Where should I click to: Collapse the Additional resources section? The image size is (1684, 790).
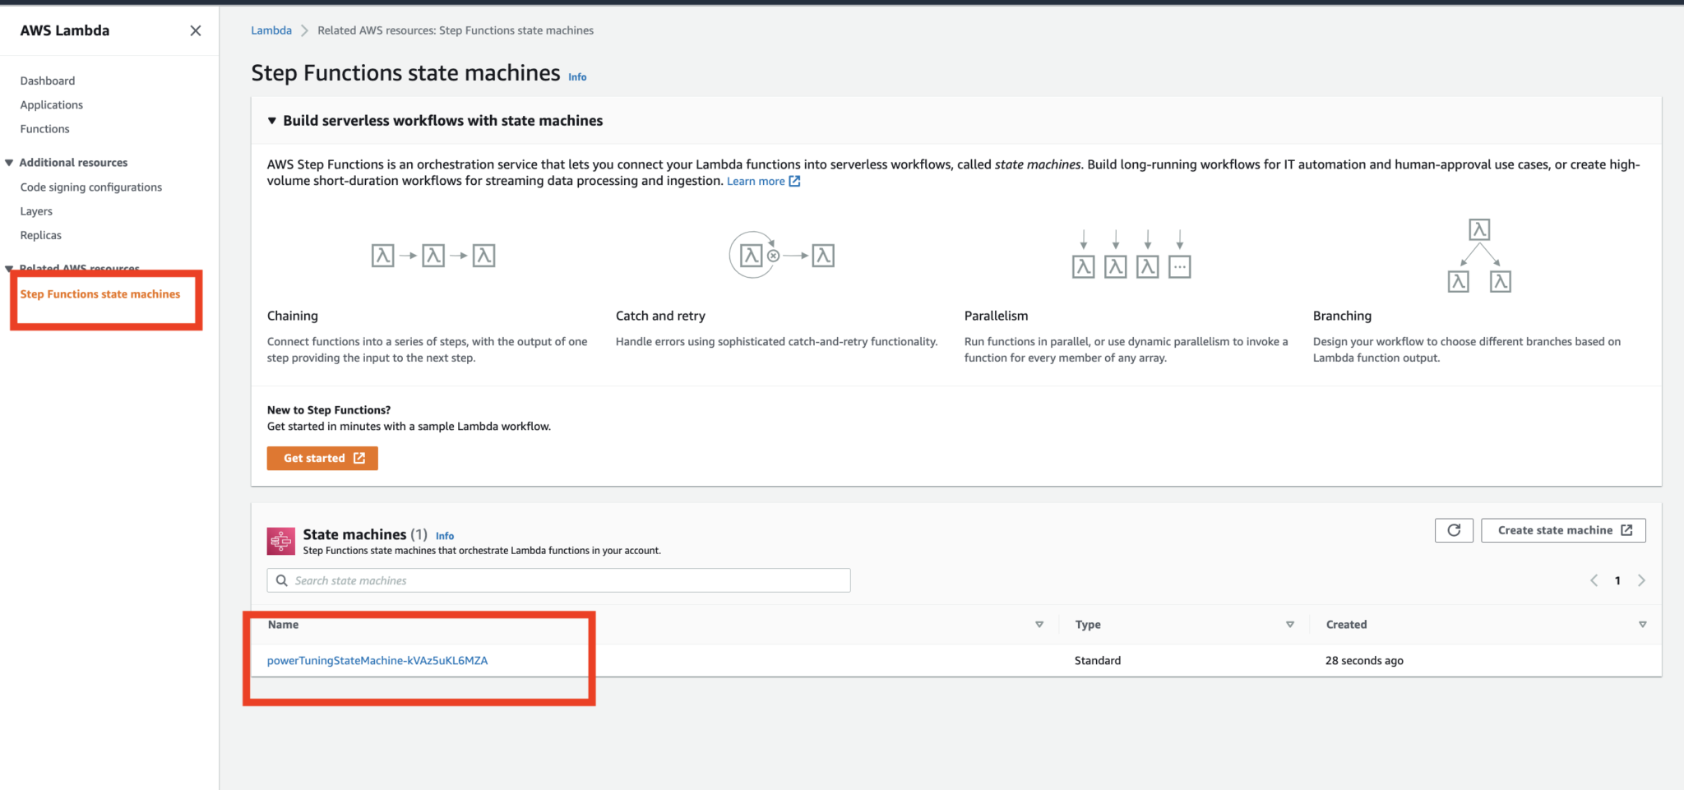point(8,162)
